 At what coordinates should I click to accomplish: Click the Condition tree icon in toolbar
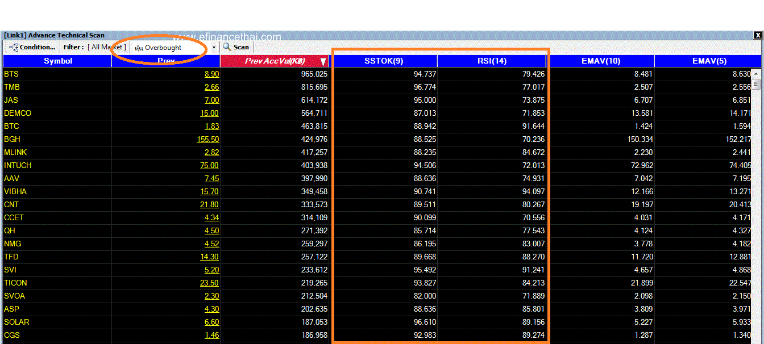[14, 47]
